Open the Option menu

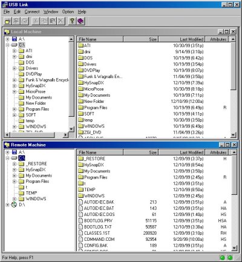[x=68, y=11]
